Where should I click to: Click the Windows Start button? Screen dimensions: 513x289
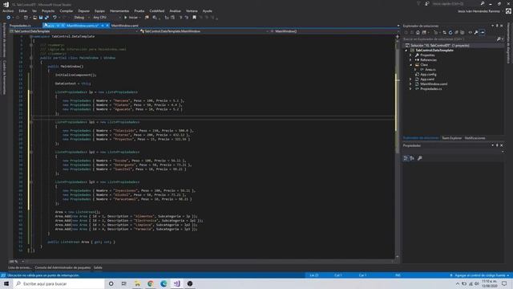pos(6,283)
